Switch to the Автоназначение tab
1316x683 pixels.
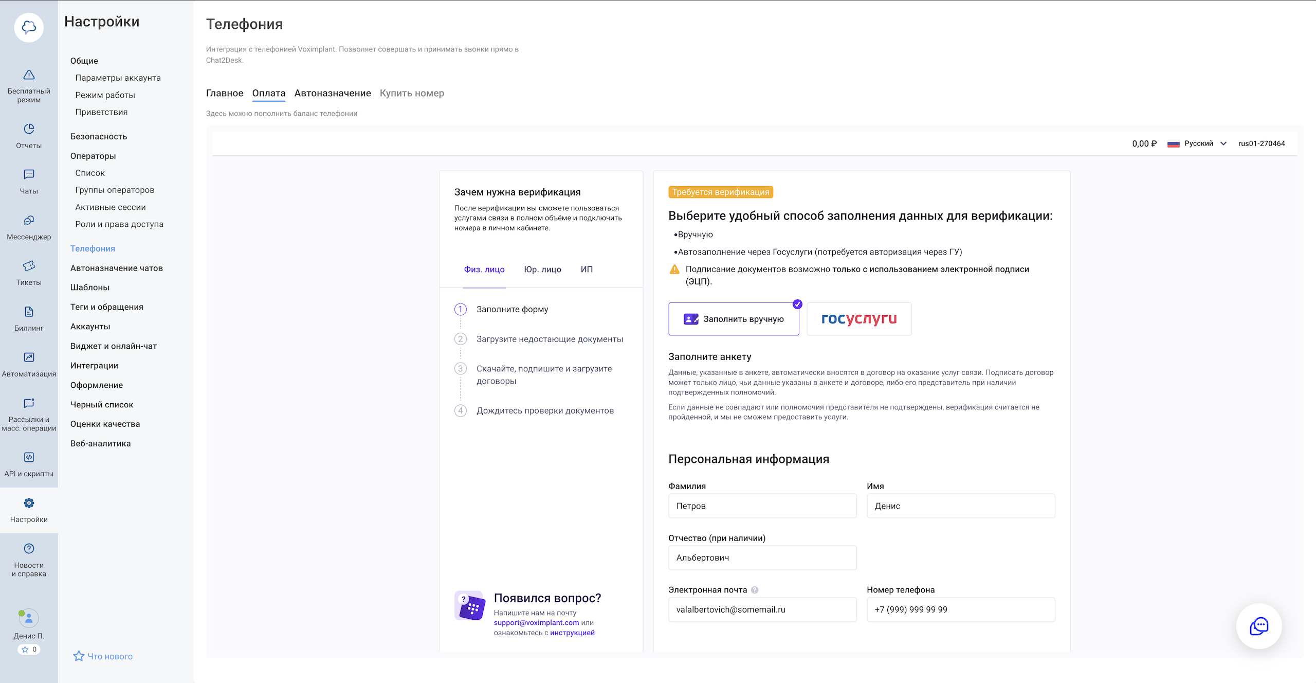click(x=333, y=93)
